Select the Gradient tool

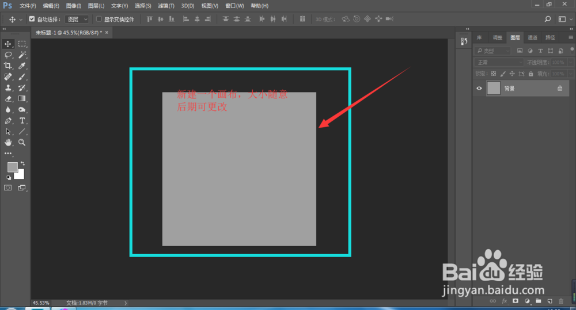click(x=22, y=99)
